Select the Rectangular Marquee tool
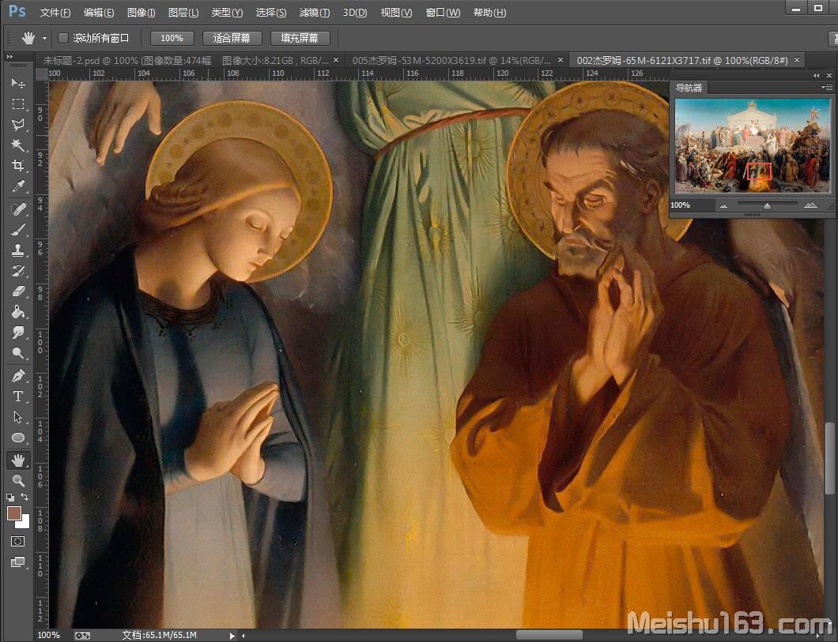The width and height of the screenshot is (838, 642). coord(17,104)
